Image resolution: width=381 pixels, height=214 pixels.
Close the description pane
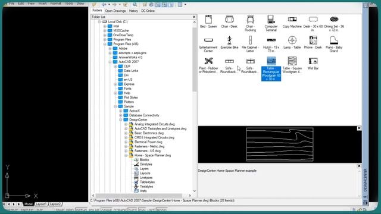pos(359,166)
